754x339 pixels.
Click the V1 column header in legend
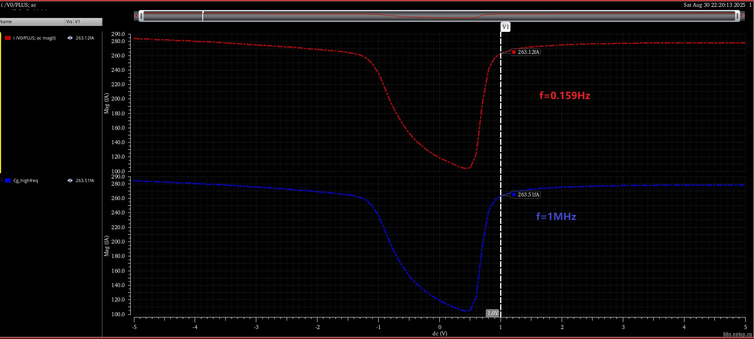(x=88, y=22)
